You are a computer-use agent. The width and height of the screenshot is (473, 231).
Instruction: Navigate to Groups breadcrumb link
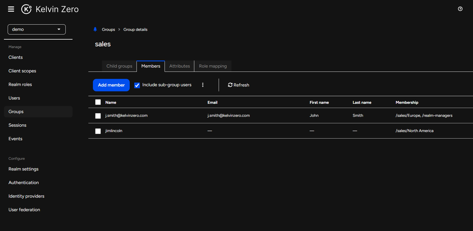[x=108, y=29]
